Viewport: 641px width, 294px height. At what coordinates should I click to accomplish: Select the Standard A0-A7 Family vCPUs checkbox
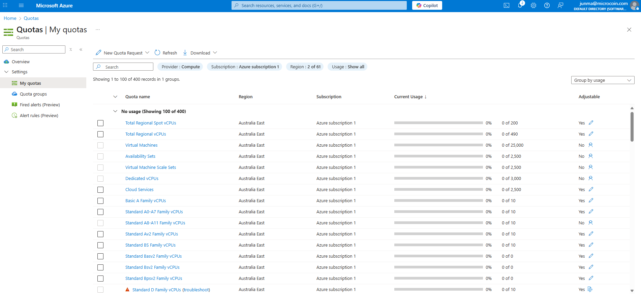pos(100,212)
